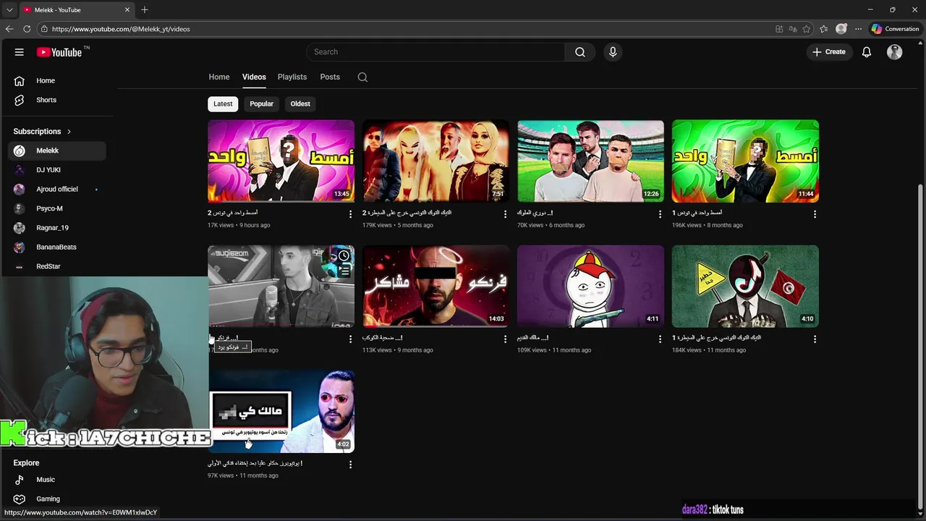Click the YouTube search input field
The image size is (926, 521).
(x=436, y=52)
